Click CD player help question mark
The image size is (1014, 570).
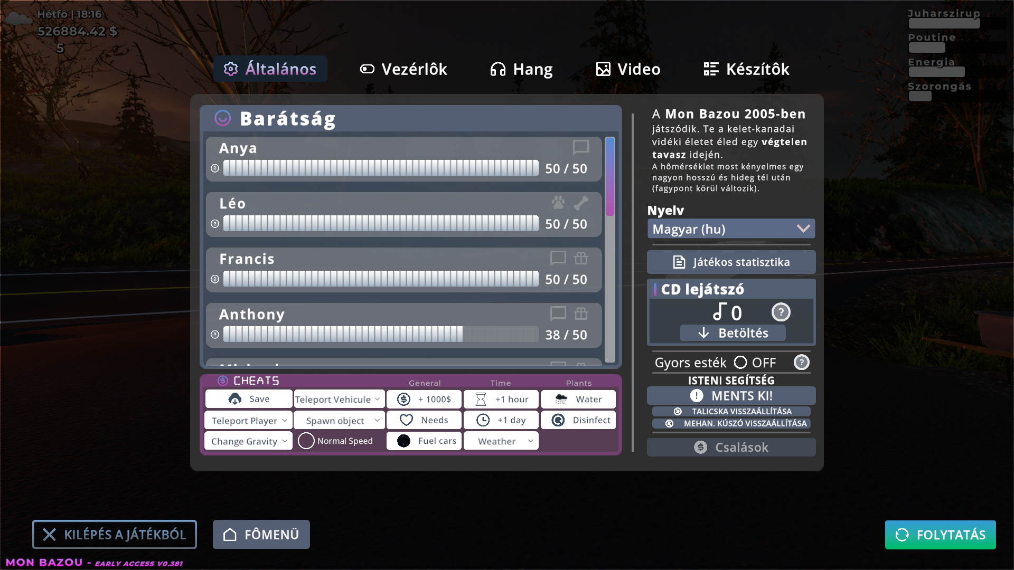click(x=781, y=312)
